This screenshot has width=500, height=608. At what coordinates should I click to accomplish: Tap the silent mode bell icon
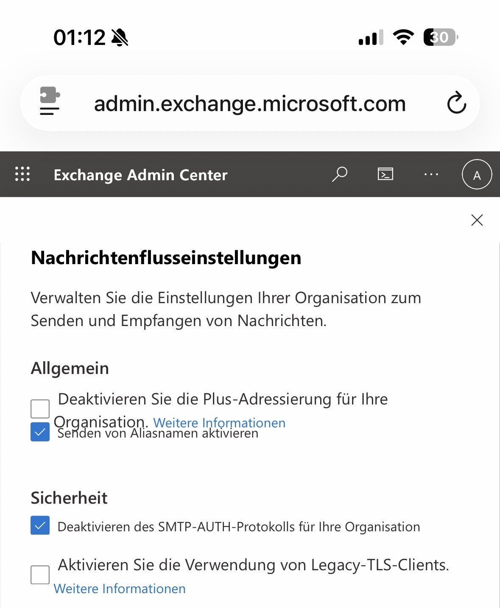coord(120,38)
